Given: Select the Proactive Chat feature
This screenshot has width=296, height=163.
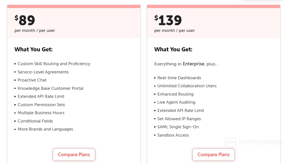Looking at the screenshot, I should coord(32,80).
